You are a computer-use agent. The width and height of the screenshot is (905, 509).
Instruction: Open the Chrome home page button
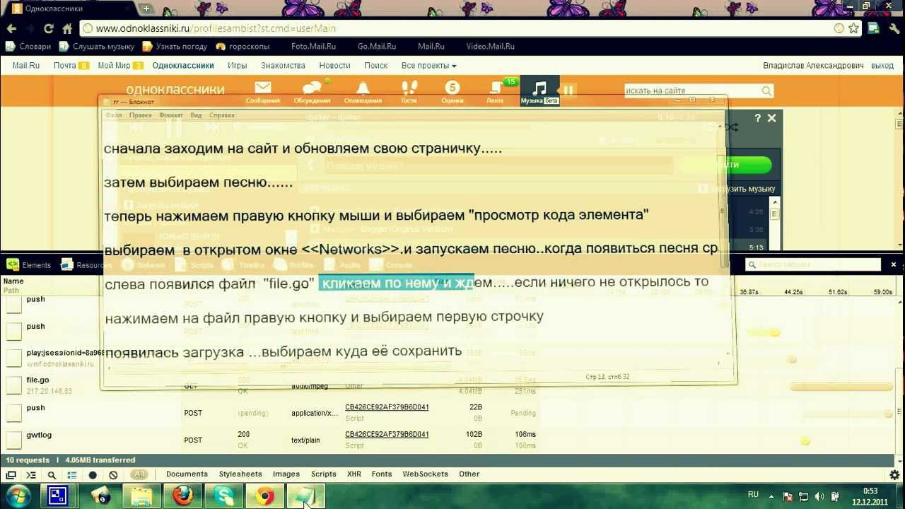click(x=67, y=28)
